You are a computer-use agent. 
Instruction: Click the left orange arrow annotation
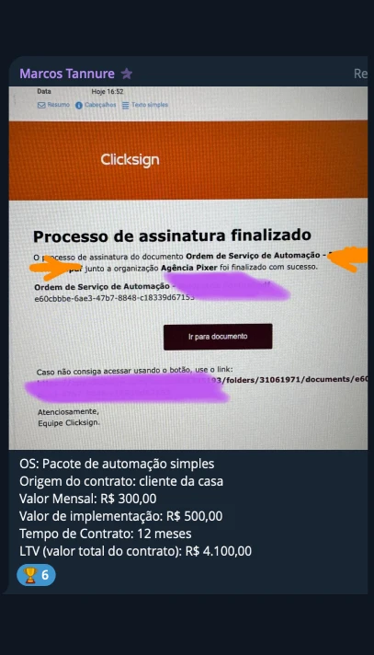55,268
